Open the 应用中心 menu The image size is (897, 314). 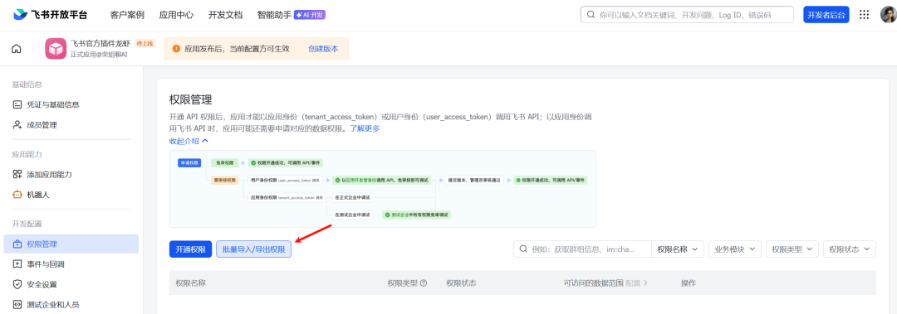click(176, 15)
